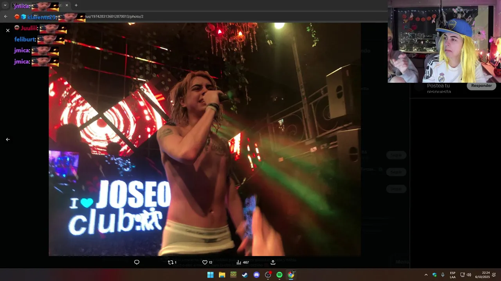
Task: Open Discord from the taskbar
Action: tap(256, 275)
